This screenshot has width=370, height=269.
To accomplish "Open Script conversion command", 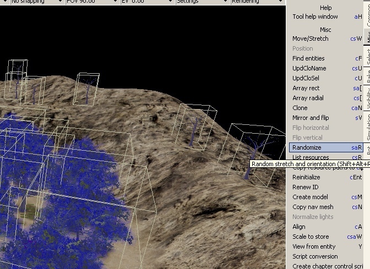I will (327, 256).
